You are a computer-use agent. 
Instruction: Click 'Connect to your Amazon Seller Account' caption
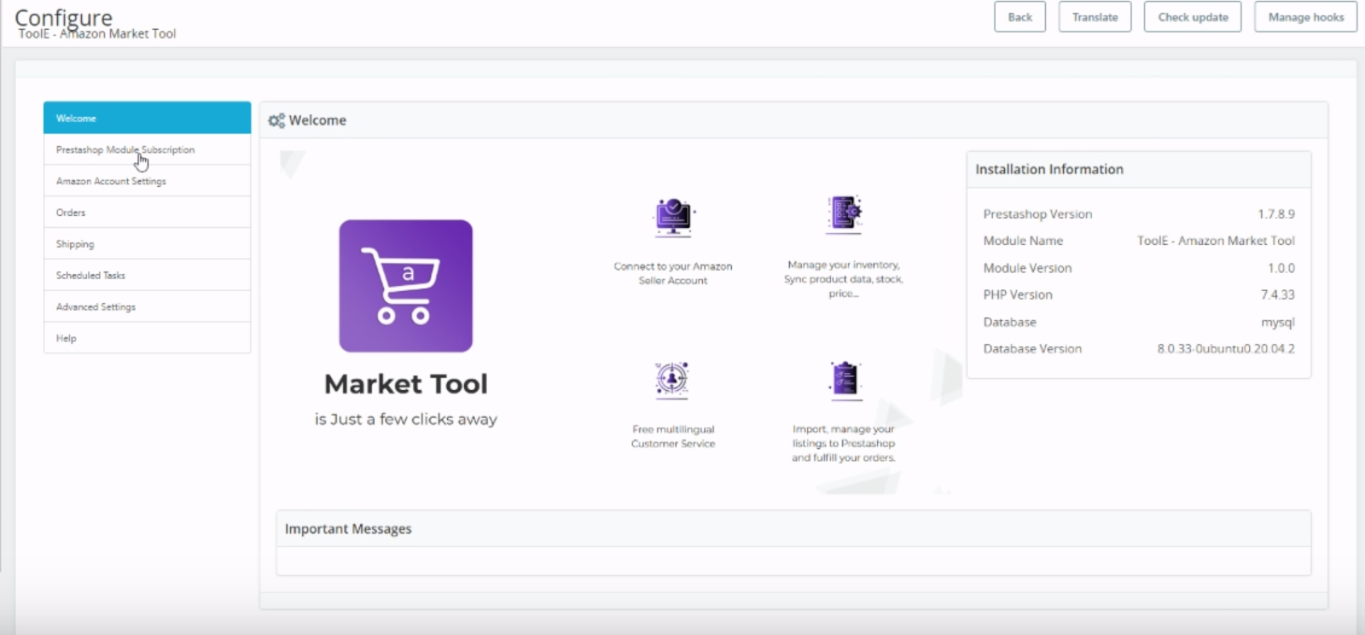673,273
